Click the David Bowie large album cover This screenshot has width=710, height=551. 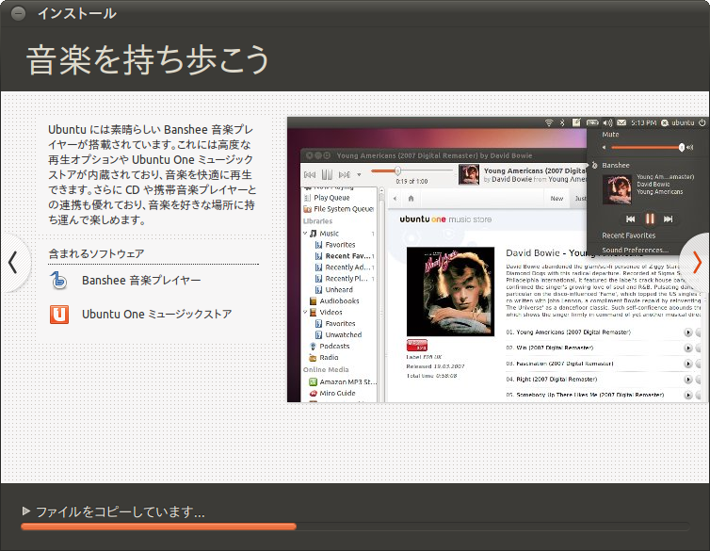450,291
